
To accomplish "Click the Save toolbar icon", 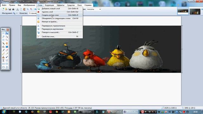I will point(10,9).
